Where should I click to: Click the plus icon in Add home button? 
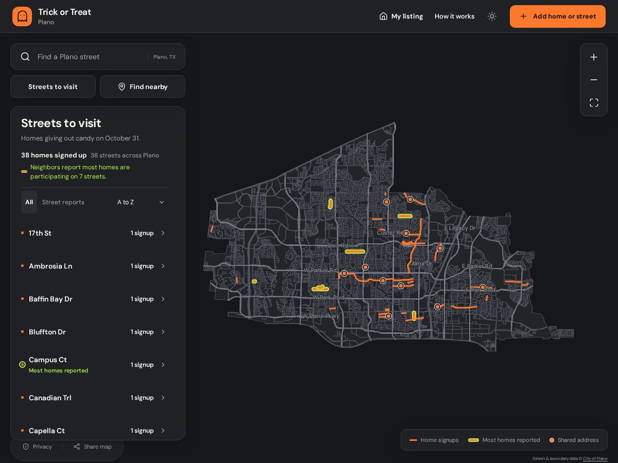pos(523,16)
